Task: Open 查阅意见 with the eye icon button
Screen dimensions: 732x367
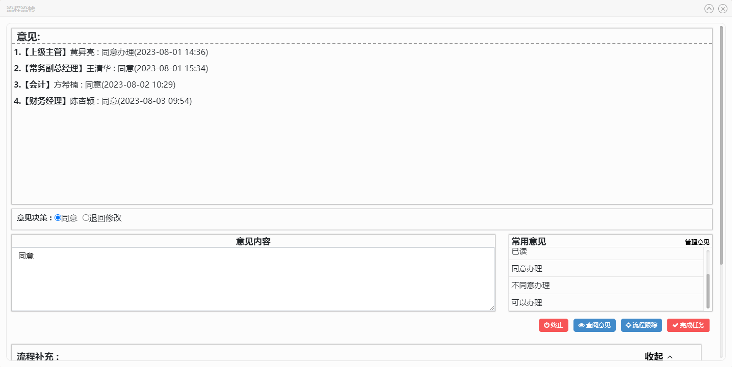Action: pyautogui.click(x=594, y=325)
